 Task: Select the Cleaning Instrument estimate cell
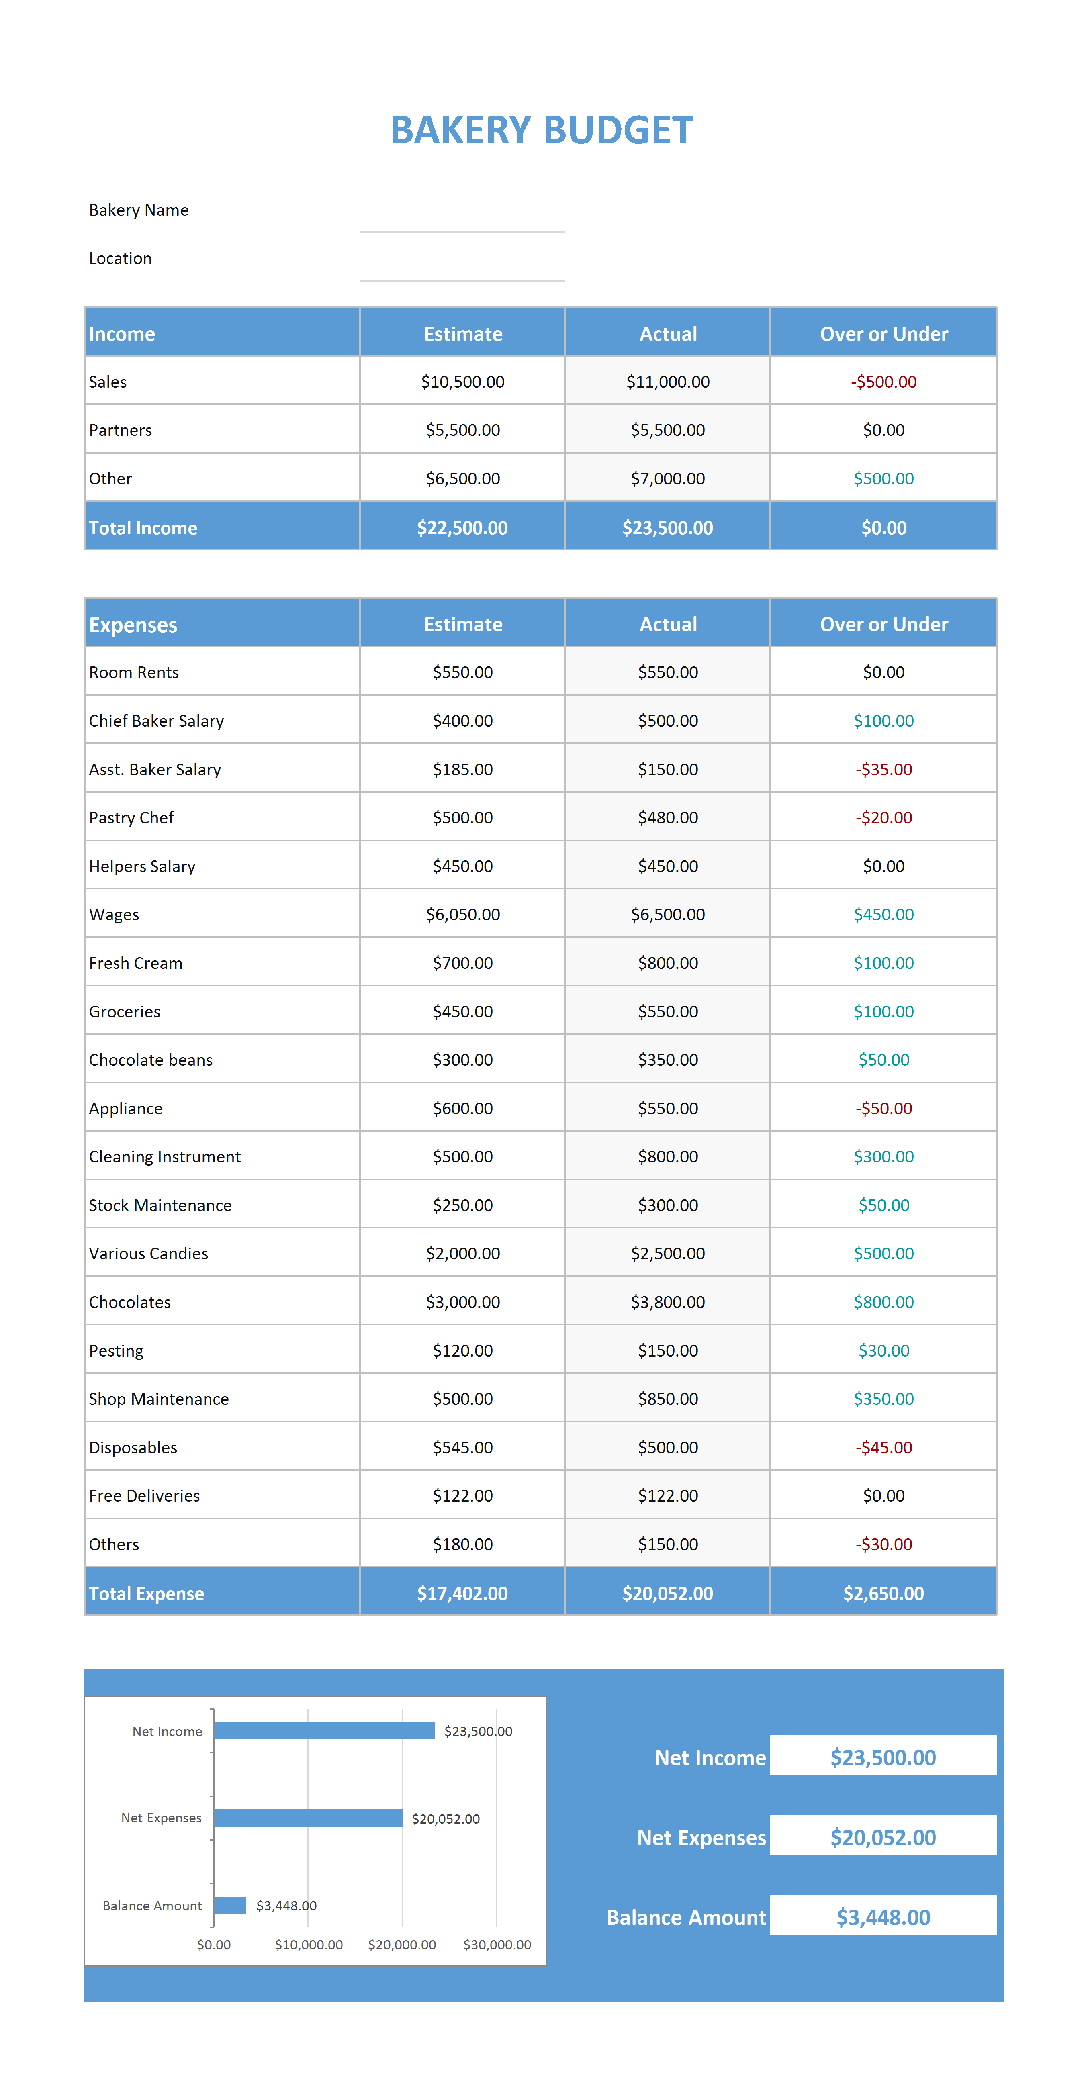click(462, 1156)
